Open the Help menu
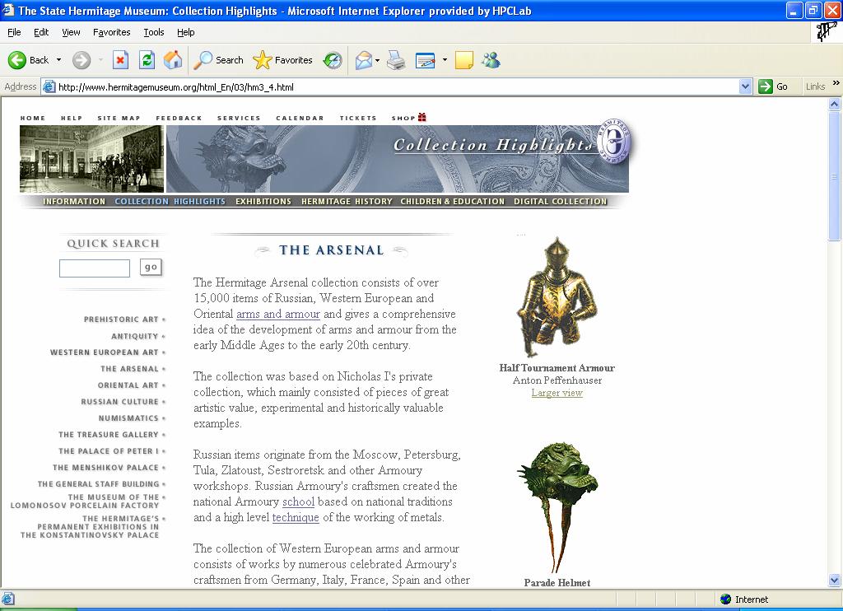 (x=186, y=32)
